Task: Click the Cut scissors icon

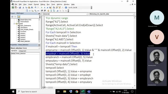Action: (23, 8)
